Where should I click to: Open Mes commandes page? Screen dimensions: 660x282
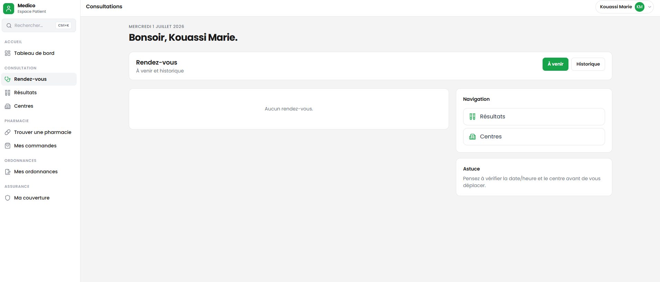click(x=39, y=146)
